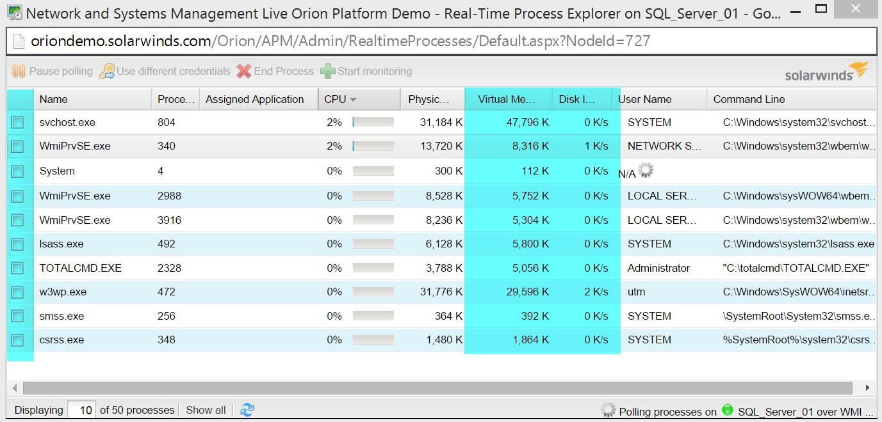Sort by the Process ID column header
The height and width of the screenshot is (422, 882).
(176, 99)
